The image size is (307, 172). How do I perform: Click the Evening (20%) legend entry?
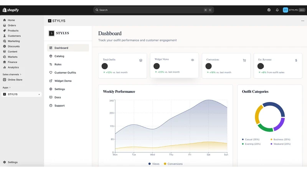[x=251, y=144]
